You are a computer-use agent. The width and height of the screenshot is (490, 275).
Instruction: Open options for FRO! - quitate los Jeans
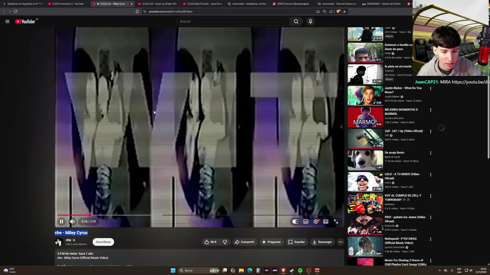[x=431, y=218]
